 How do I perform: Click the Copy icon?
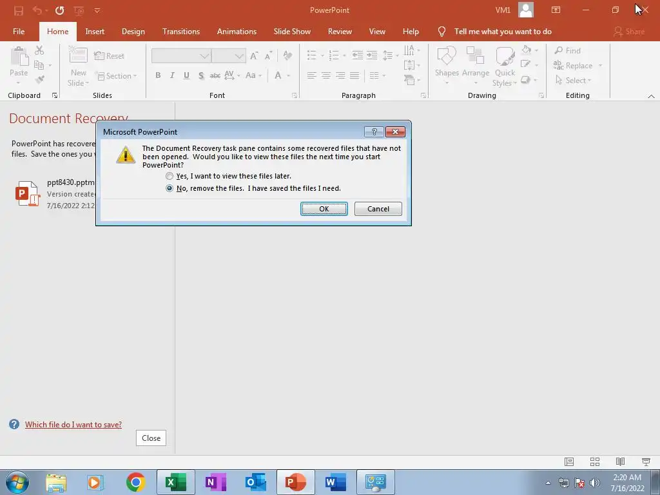click(39, 65)
